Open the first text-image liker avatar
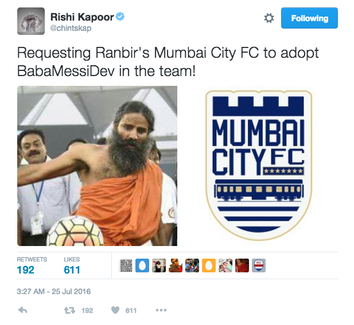This screenshot has height=325, width=354. pyautogui.click(x=126, y=265)
